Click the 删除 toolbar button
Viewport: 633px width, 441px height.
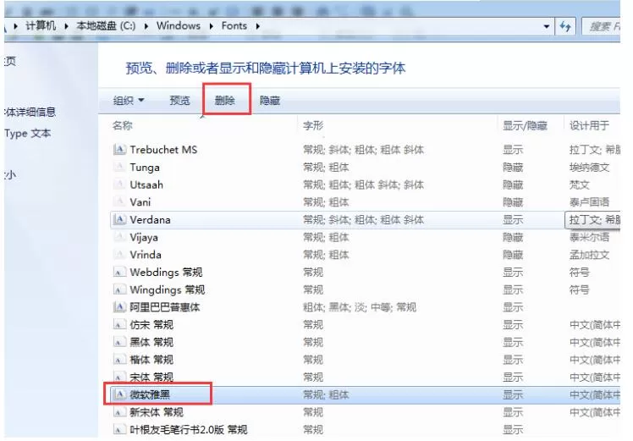point(225,100)
